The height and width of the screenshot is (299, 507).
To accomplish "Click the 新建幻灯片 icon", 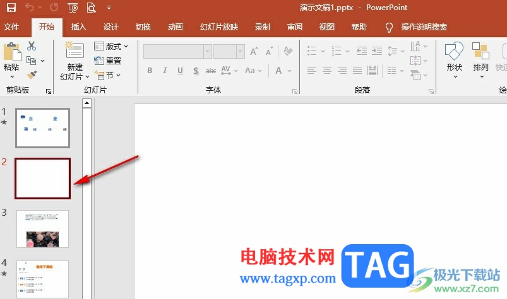I will point(75,50).
